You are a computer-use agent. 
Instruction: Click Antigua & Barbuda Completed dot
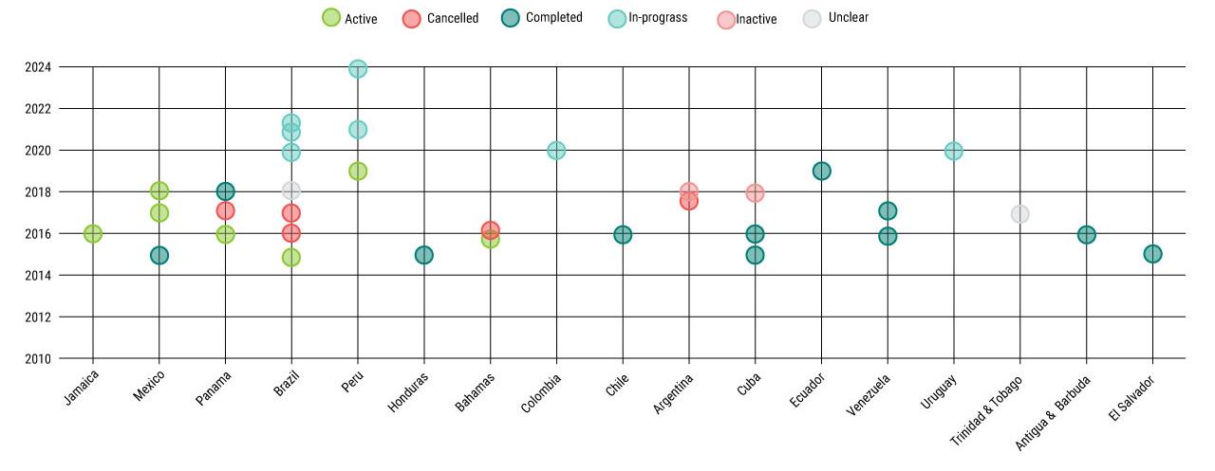[1087, 235]
